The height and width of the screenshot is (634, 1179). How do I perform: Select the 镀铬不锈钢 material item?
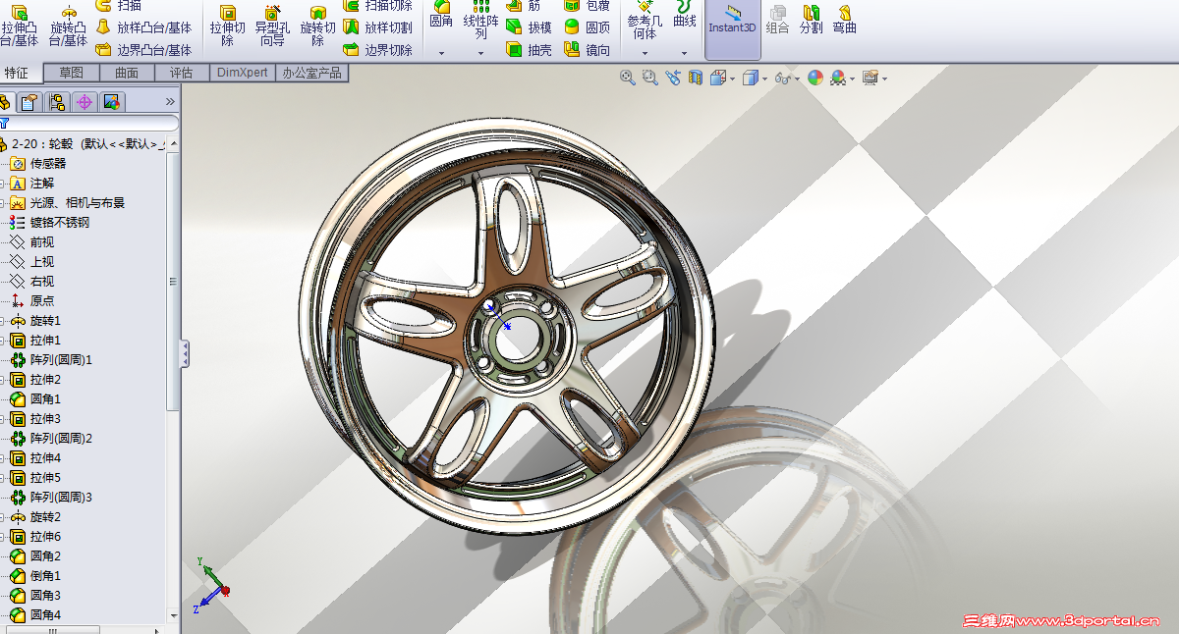click(x=49, y=223)
